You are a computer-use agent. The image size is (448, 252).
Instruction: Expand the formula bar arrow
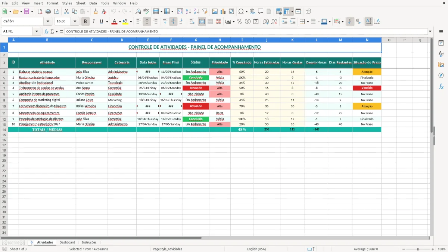pos(430,32)
